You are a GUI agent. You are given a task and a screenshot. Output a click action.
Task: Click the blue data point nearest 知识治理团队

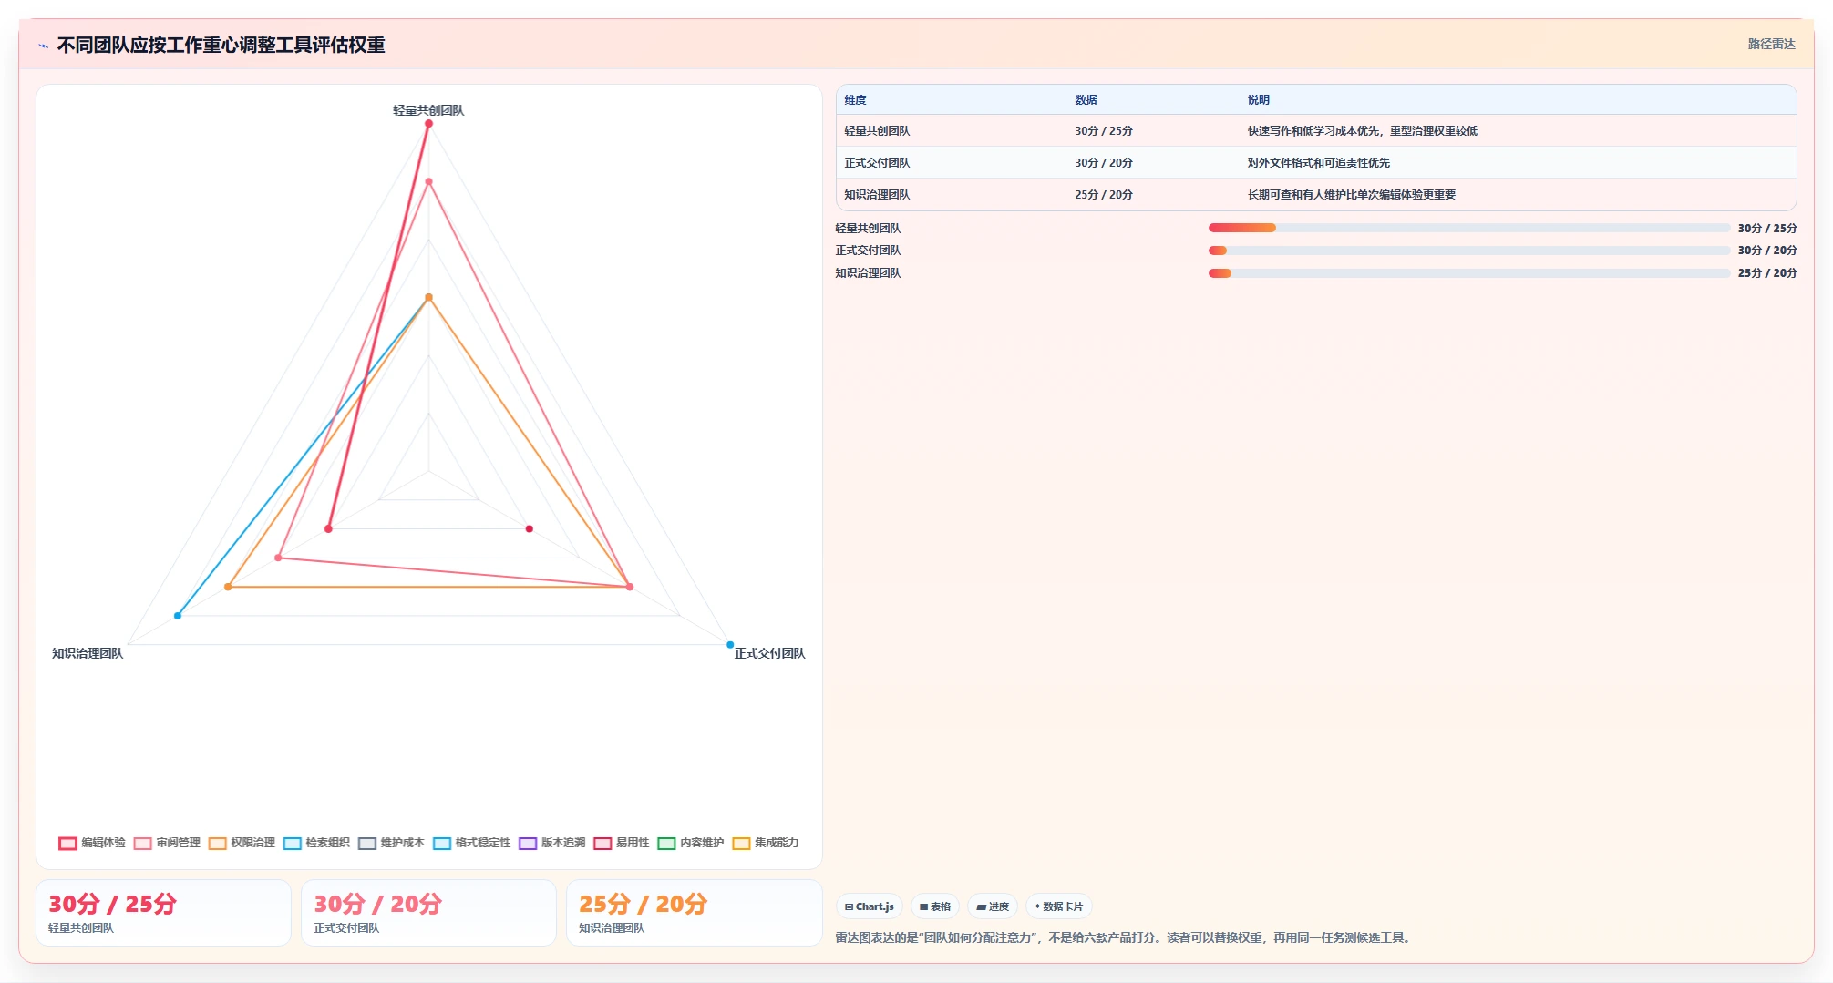178,616
